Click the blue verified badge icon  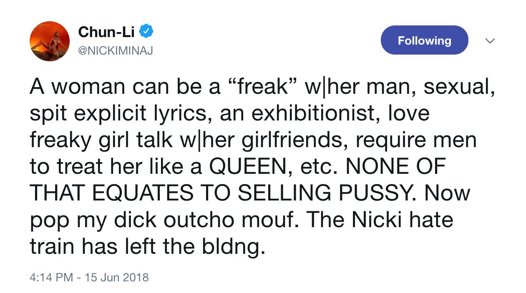(x=146, y=31)
